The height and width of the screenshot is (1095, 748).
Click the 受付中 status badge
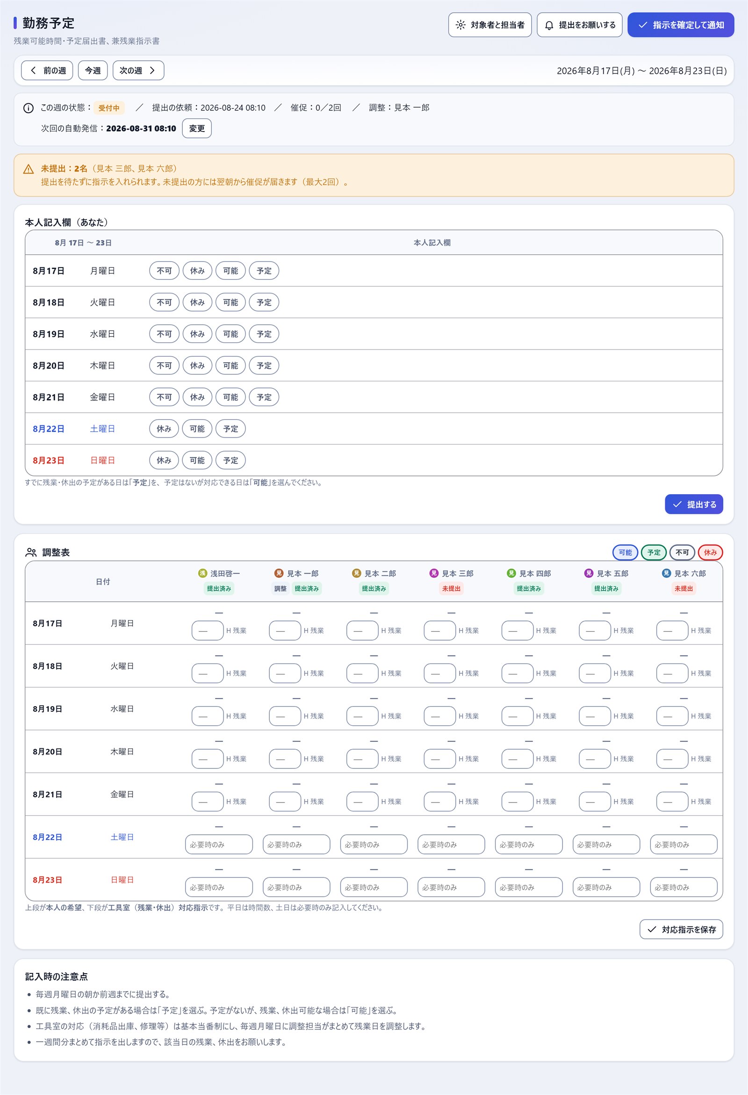(109, 108)
